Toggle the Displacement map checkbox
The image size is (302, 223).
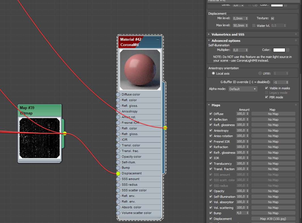click(x=211, y=218)
